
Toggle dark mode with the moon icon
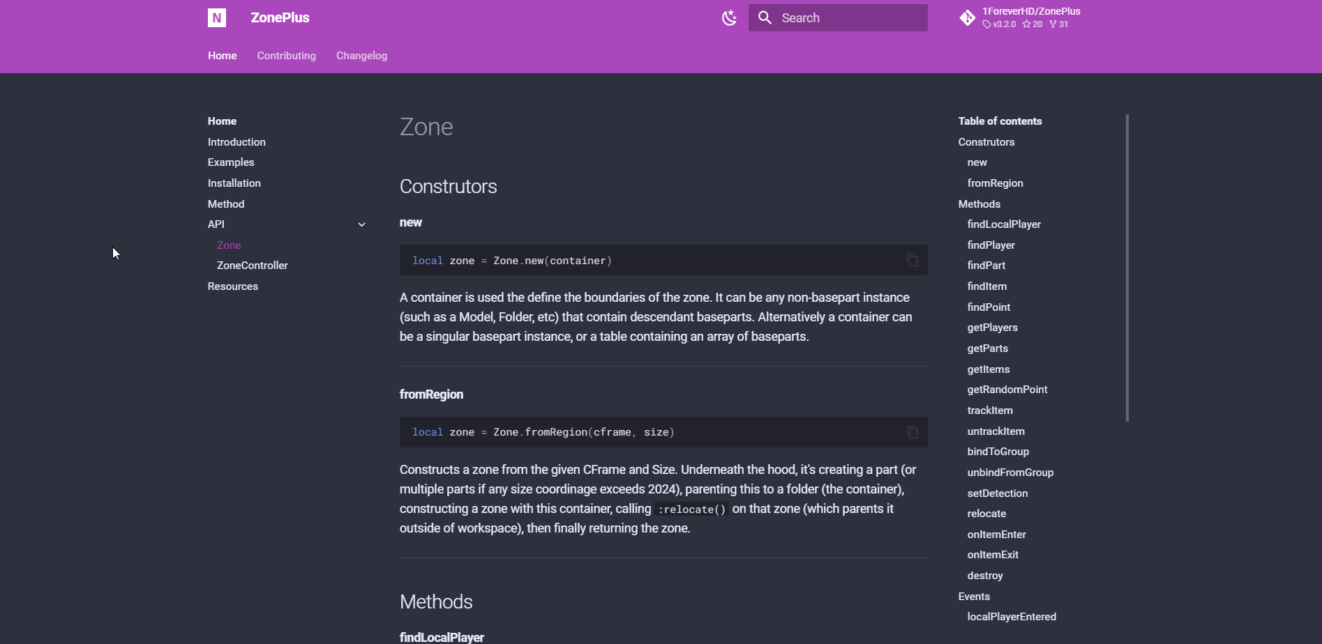tap(729, 17)
